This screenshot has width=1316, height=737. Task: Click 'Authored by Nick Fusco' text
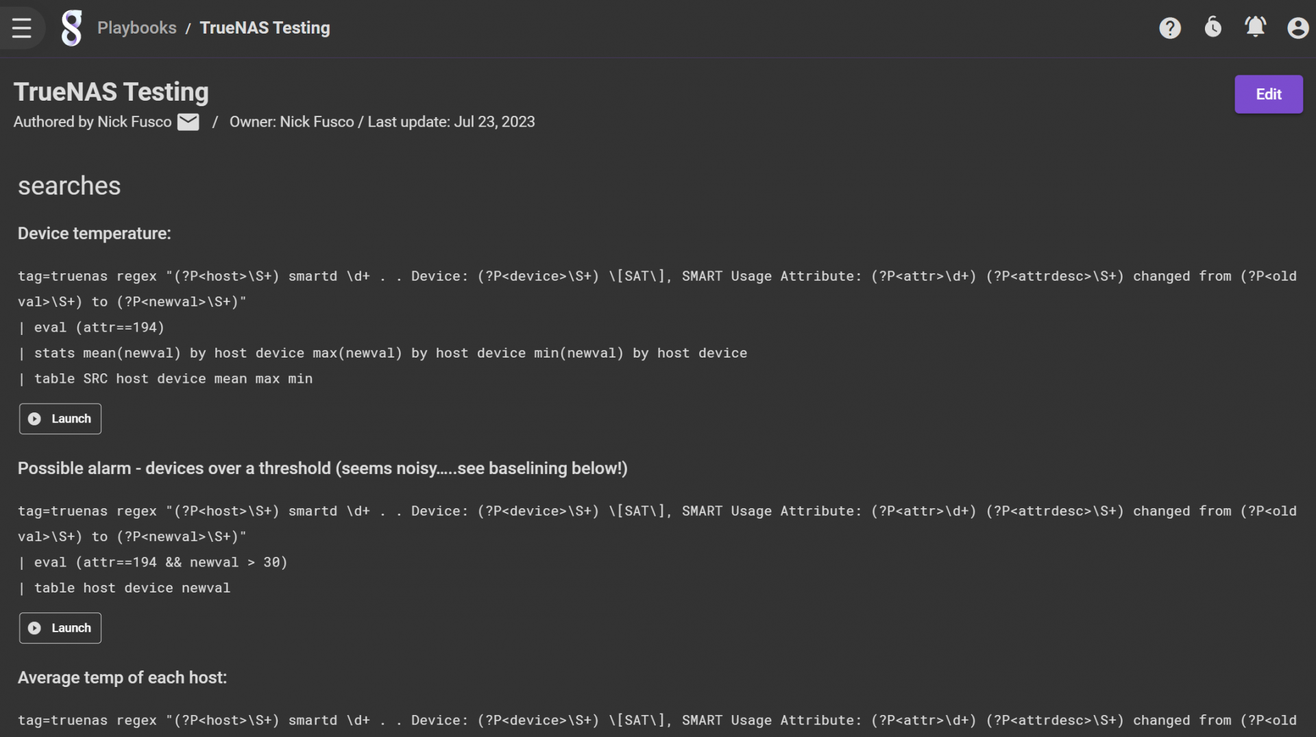pos(93,122)
